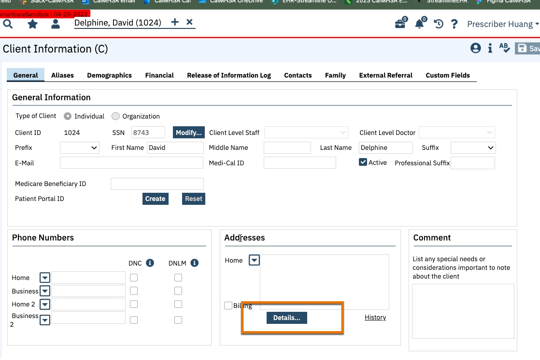Open favorites star icon
Screen dimensions: 540x360
[x=32, y=24]
